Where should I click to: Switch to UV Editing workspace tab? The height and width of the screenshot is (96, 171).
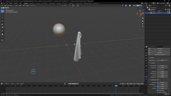pos(44,3)
